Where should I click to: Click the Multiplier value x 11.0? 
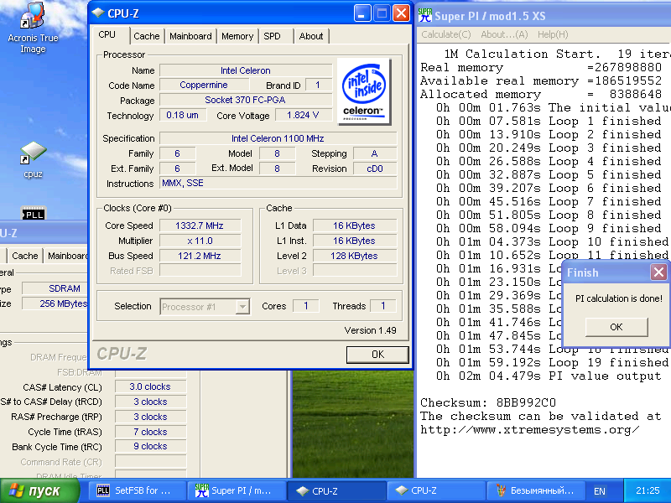click(x=200, y=241)
